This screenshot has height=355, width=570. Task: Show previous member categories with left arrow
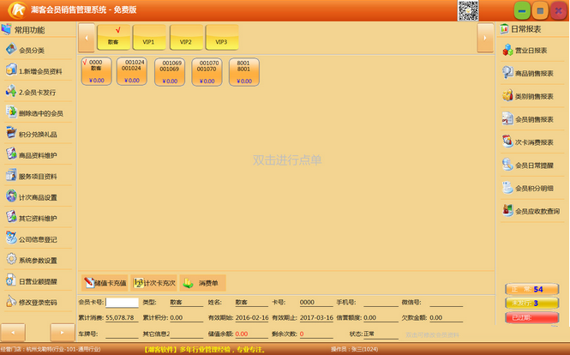tap(87, 38)
